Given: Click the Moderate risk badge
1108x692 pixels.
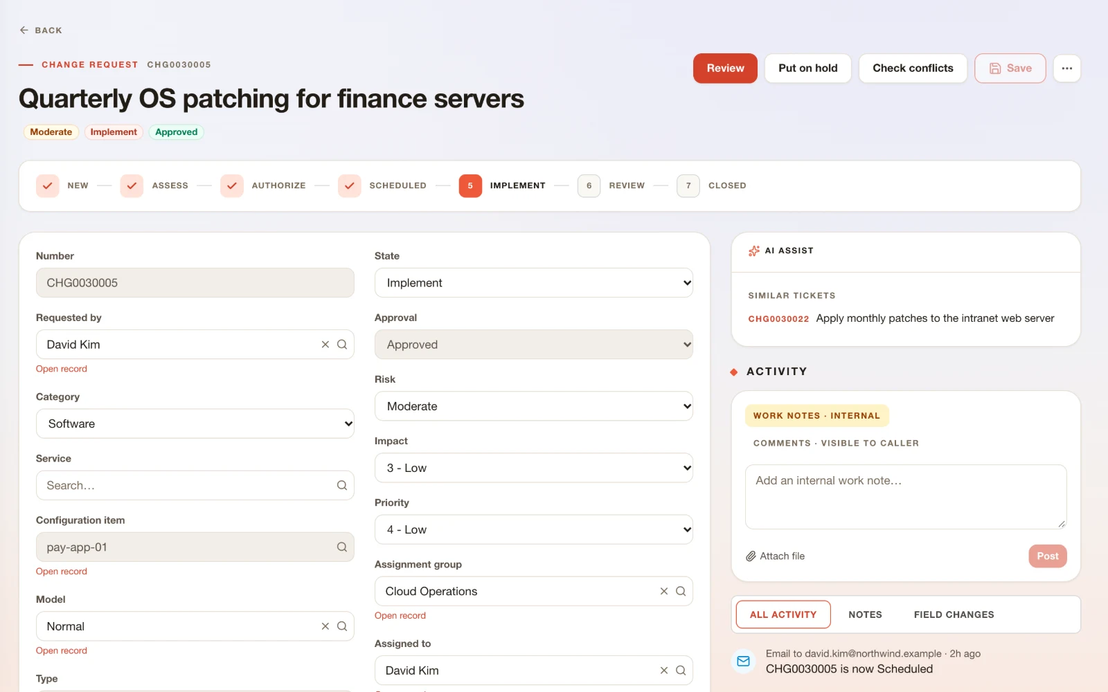Looking at the screenshot, I should (51, 132).
